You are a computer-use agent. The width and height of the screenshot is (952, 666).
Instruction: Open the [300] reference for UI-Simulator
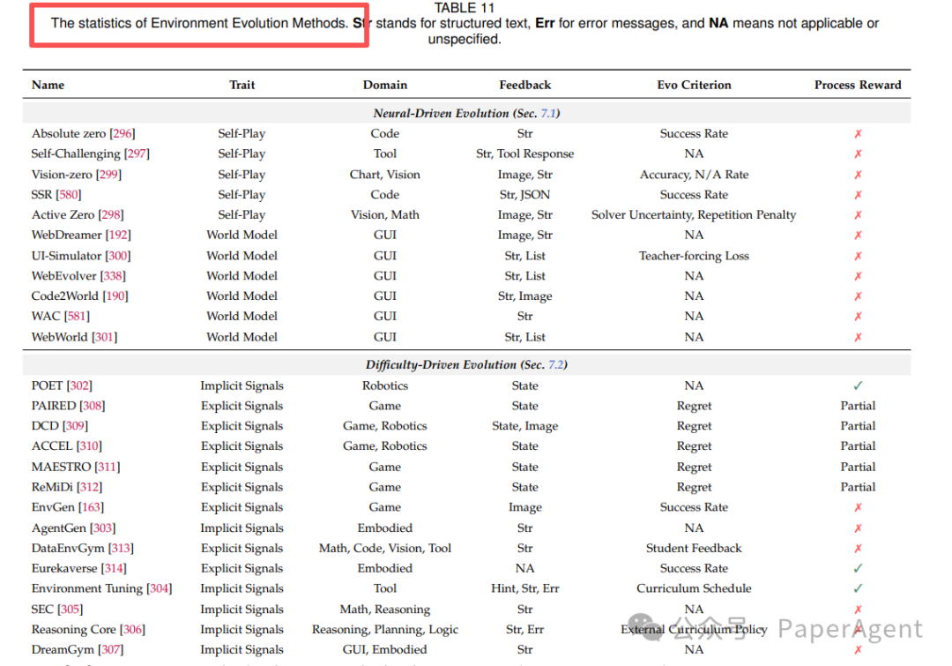click(118, 256)
